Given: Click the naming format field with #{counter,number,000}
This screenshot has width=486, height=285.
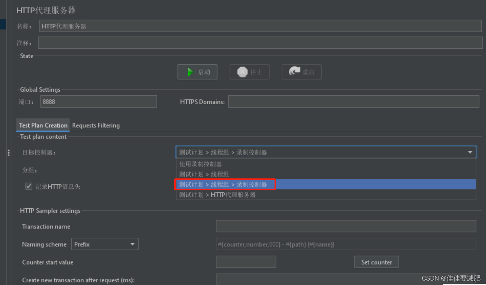Looking at the screenshot, I should [346, 244].
